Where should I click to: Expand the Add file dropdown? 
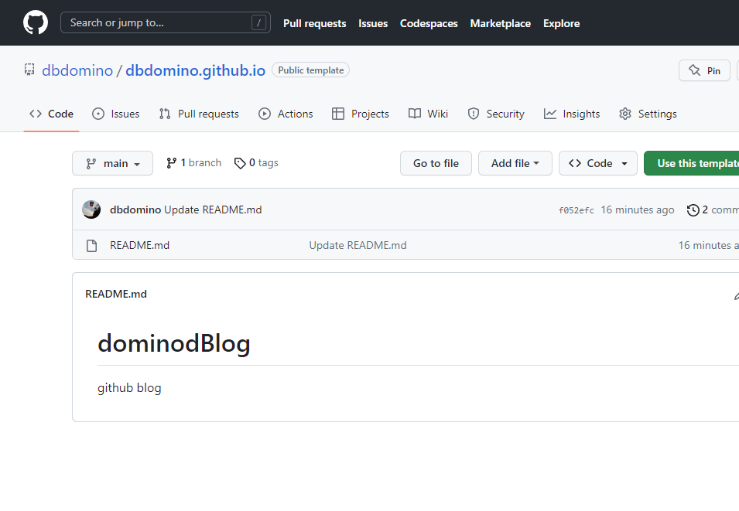515,163
